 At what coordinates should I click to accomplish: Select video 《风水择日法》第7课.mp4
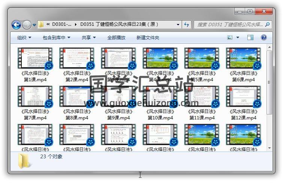[x=35, y=103]
